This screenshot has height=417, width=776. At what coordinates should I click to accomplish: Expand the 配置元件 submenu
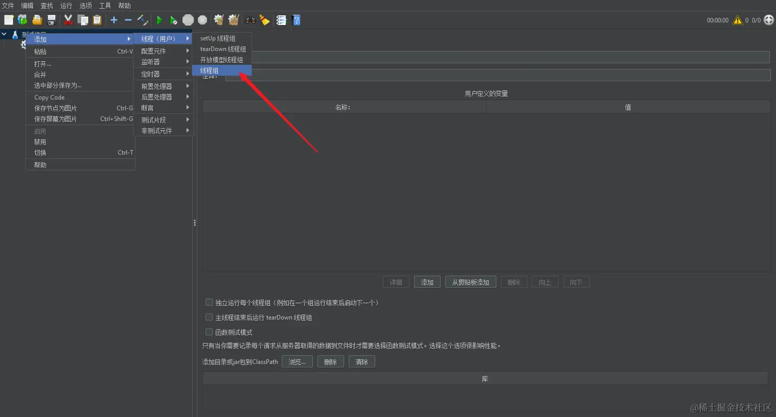pos(163,51)
